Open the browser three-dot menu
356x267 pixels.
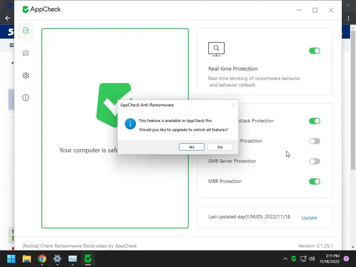click(x=348, y=18)
